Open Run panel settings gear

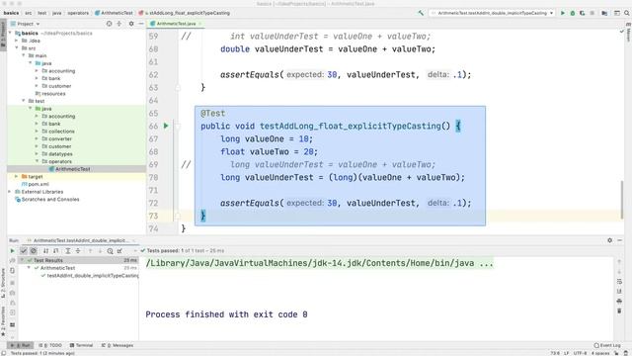click(610, 240)
